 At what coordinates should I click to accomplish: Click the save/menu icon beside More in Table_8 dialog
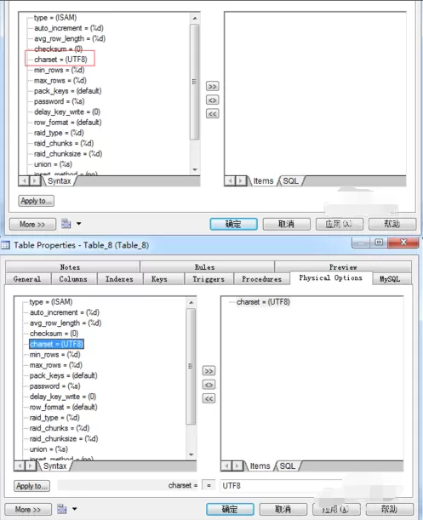pos(62,509)
